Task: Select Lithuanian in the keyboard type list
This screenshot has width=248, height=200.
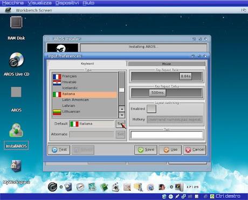Action: pyautogui.click(x=85, y=112)
